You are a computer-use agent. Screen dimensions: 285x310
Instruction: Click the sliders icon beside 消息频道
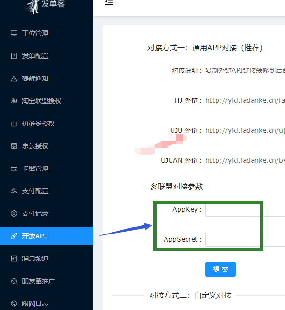pyautogui.click(x=14, y=258)
